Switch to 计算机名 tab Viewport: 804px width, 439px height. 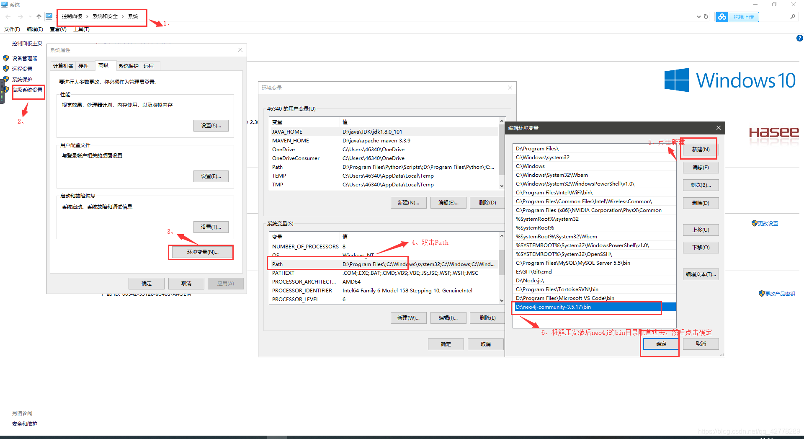(63, 66)
